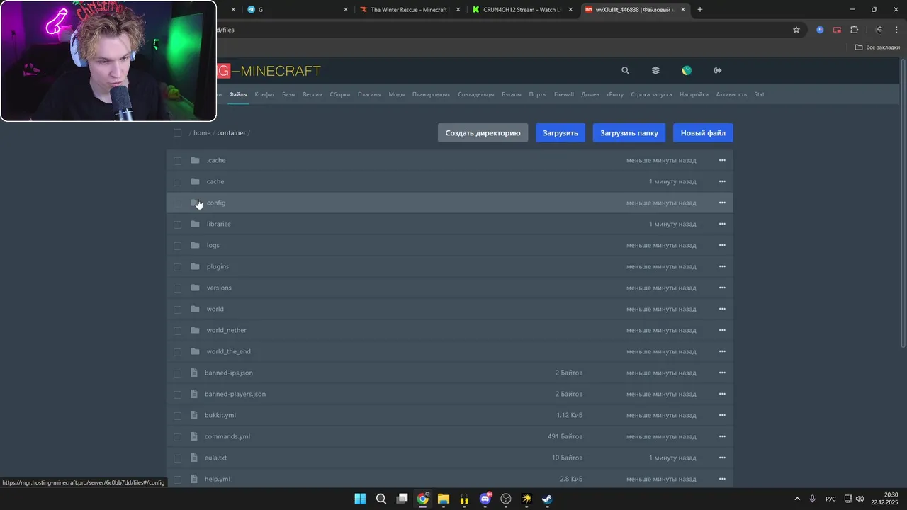Switch to Бэкапы tab
907x510 pixels.
coord(511,94)
